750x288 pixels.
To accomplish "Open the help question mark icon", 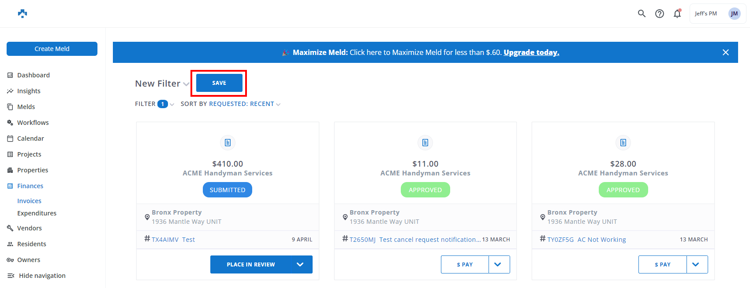I will click(659, 14).
